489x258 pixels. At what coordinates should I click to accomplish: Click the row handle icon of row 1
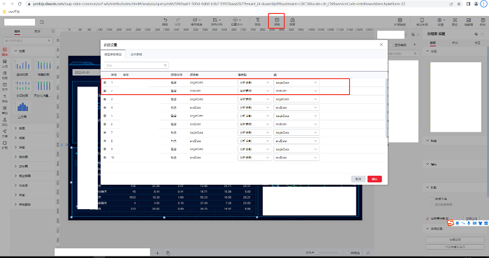click(x=105, y=82)
